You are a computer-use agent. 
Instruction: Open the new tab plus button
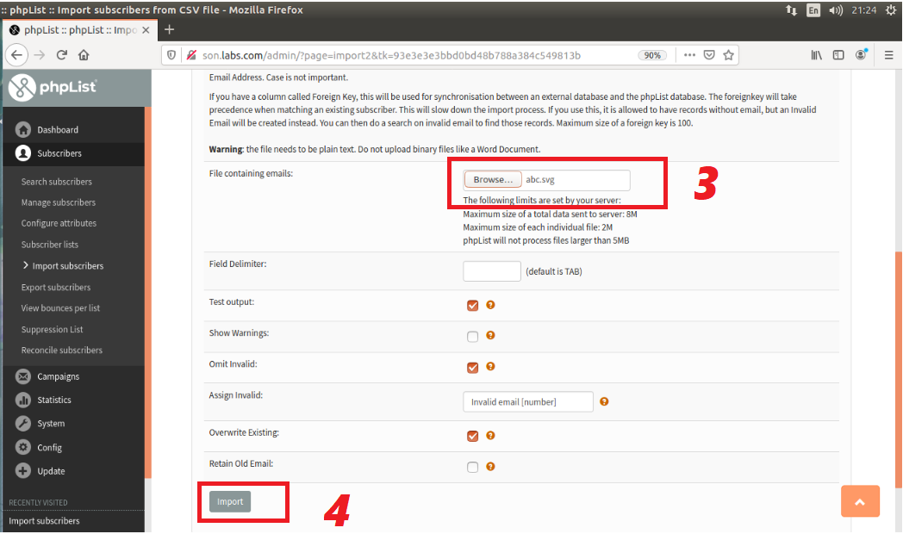[169, 29]
